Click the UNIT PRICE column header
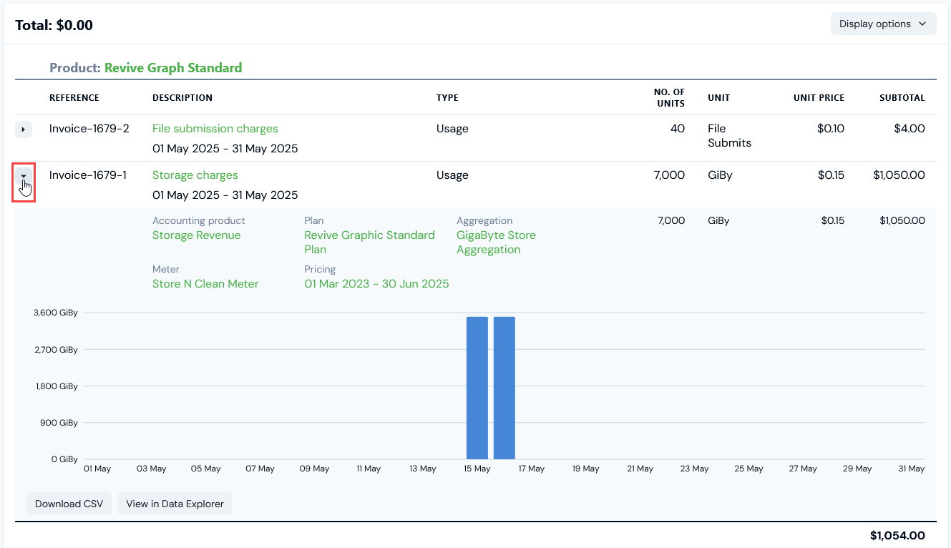The image size is (951, 548). click(819, 98)
